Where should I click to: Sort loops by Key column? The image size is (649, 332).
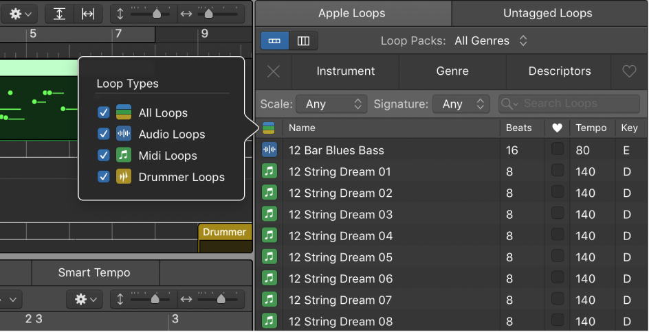point(632,128)
